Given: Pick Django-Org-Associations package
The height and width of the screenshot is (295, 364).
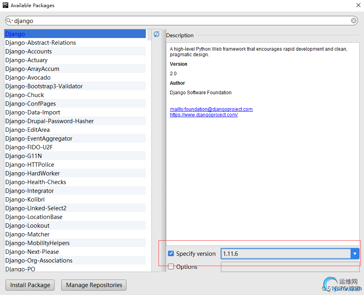Looking at the screenshot, I should click(75, 260).
